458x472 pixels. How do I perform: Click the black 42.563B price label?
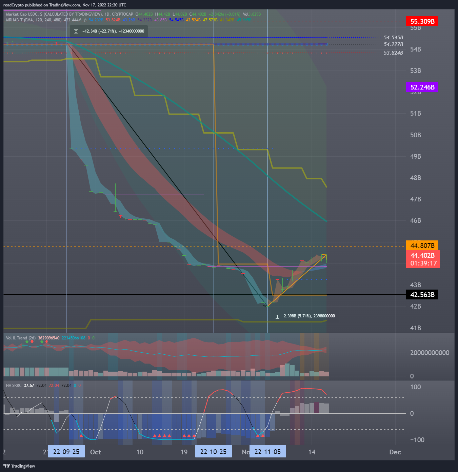[x=422, y=295]
